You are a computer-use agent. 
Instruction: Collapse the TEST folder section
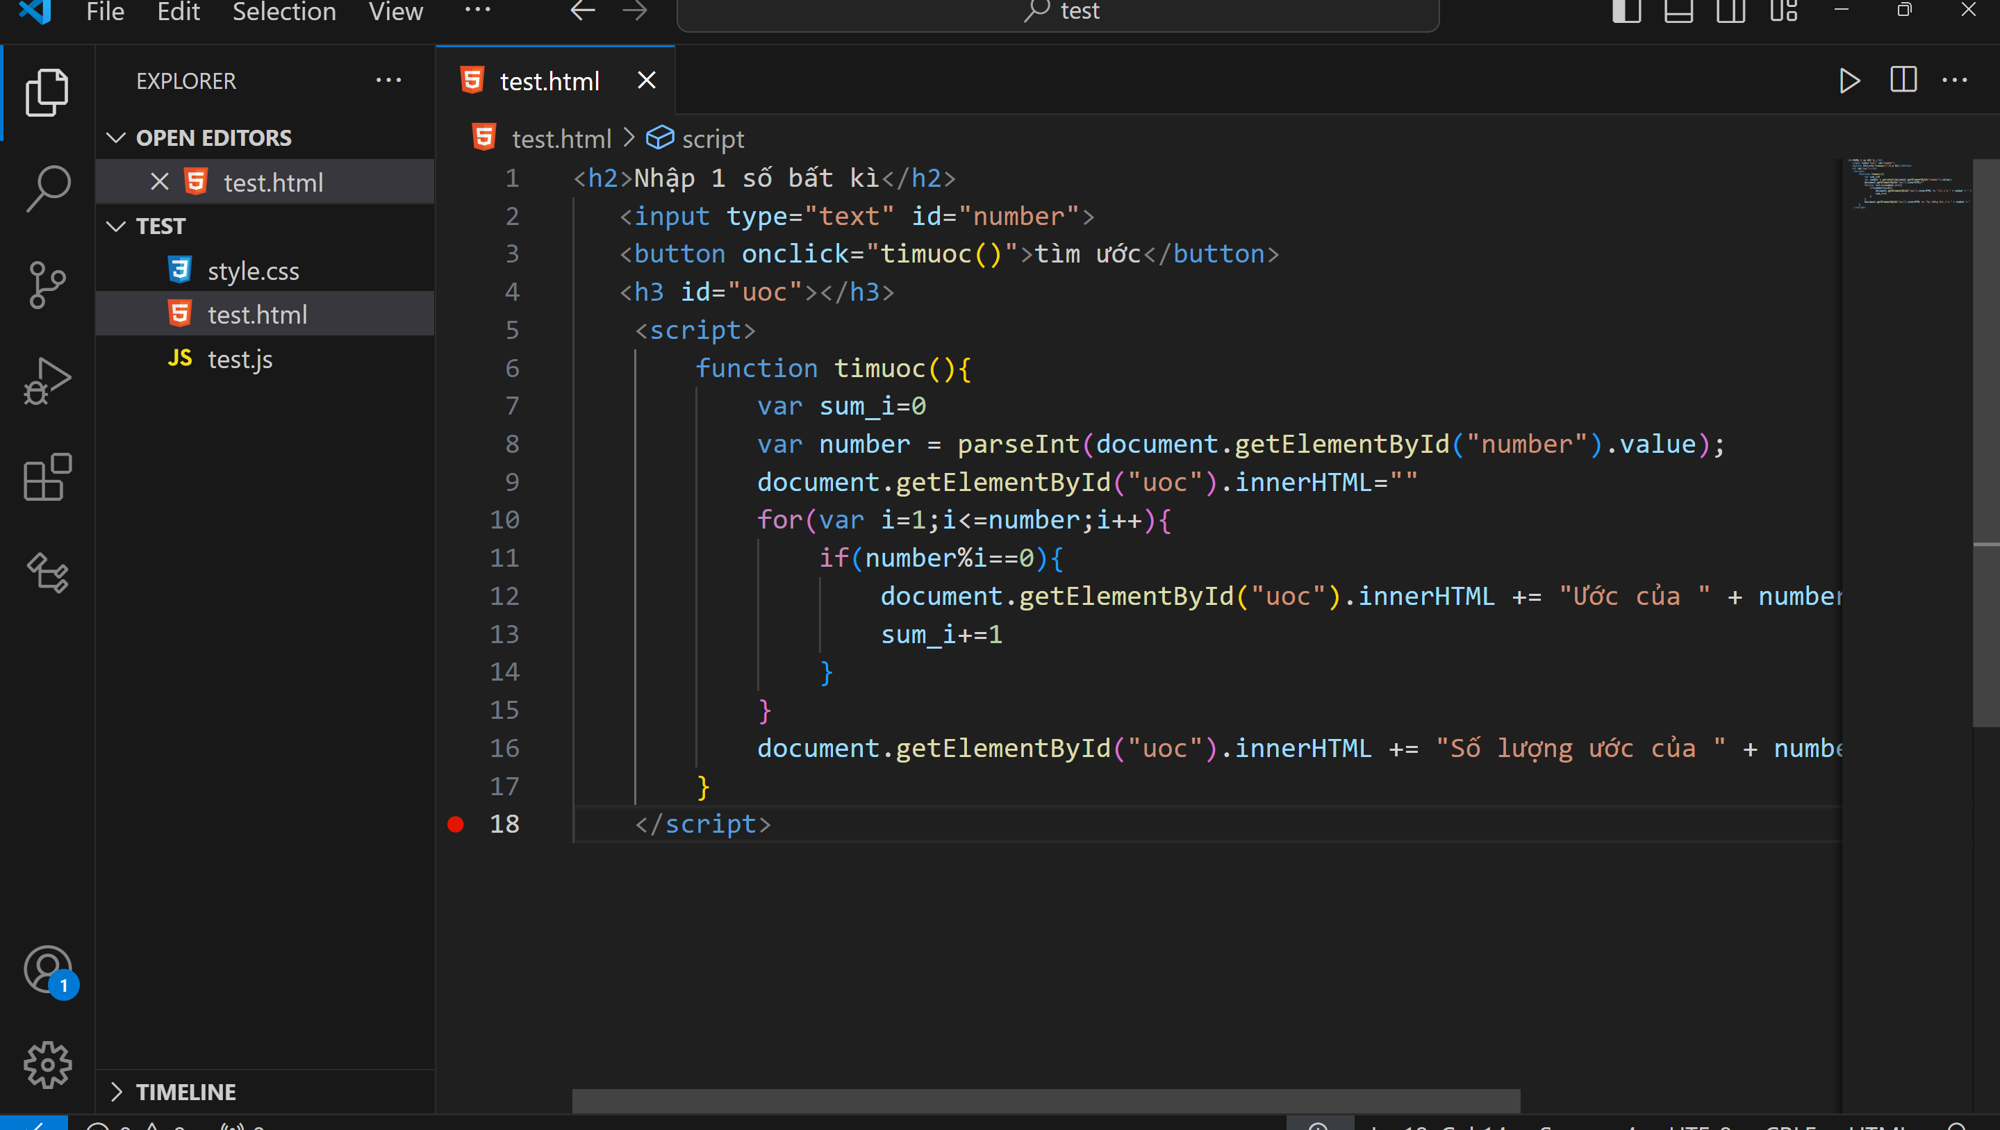point(116,226)
